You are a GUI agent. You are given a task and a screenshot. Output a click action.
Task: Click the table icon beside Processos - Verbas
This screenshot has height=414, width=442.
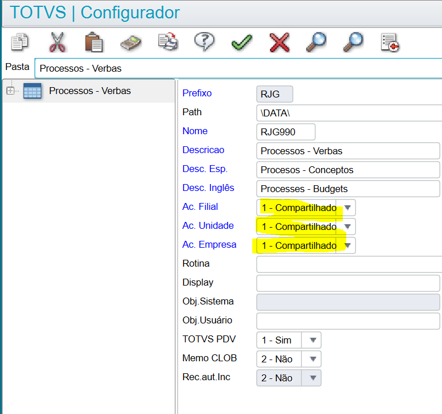point(33,91)
